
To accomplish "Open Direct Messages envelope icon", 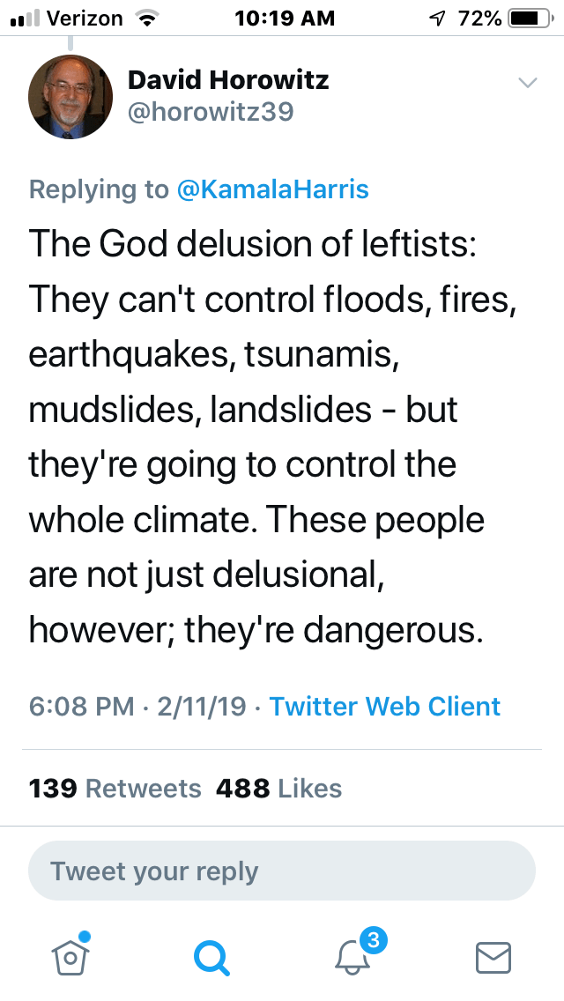I will 493,958.
